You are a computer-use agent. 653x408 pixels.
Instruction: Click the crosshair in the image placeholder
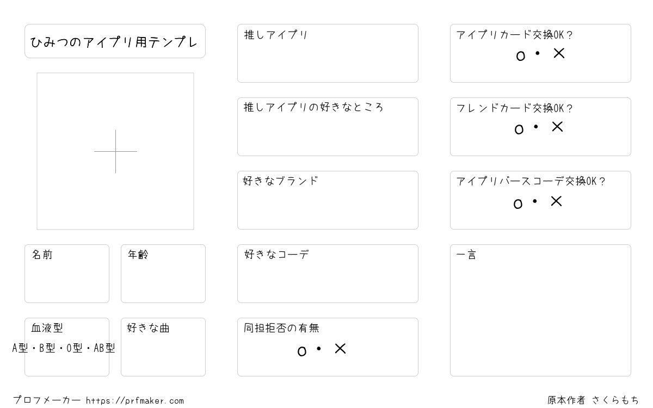coord(115,151)
